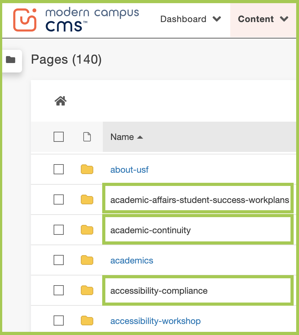Open the academics folder link

tap(132, 260)
